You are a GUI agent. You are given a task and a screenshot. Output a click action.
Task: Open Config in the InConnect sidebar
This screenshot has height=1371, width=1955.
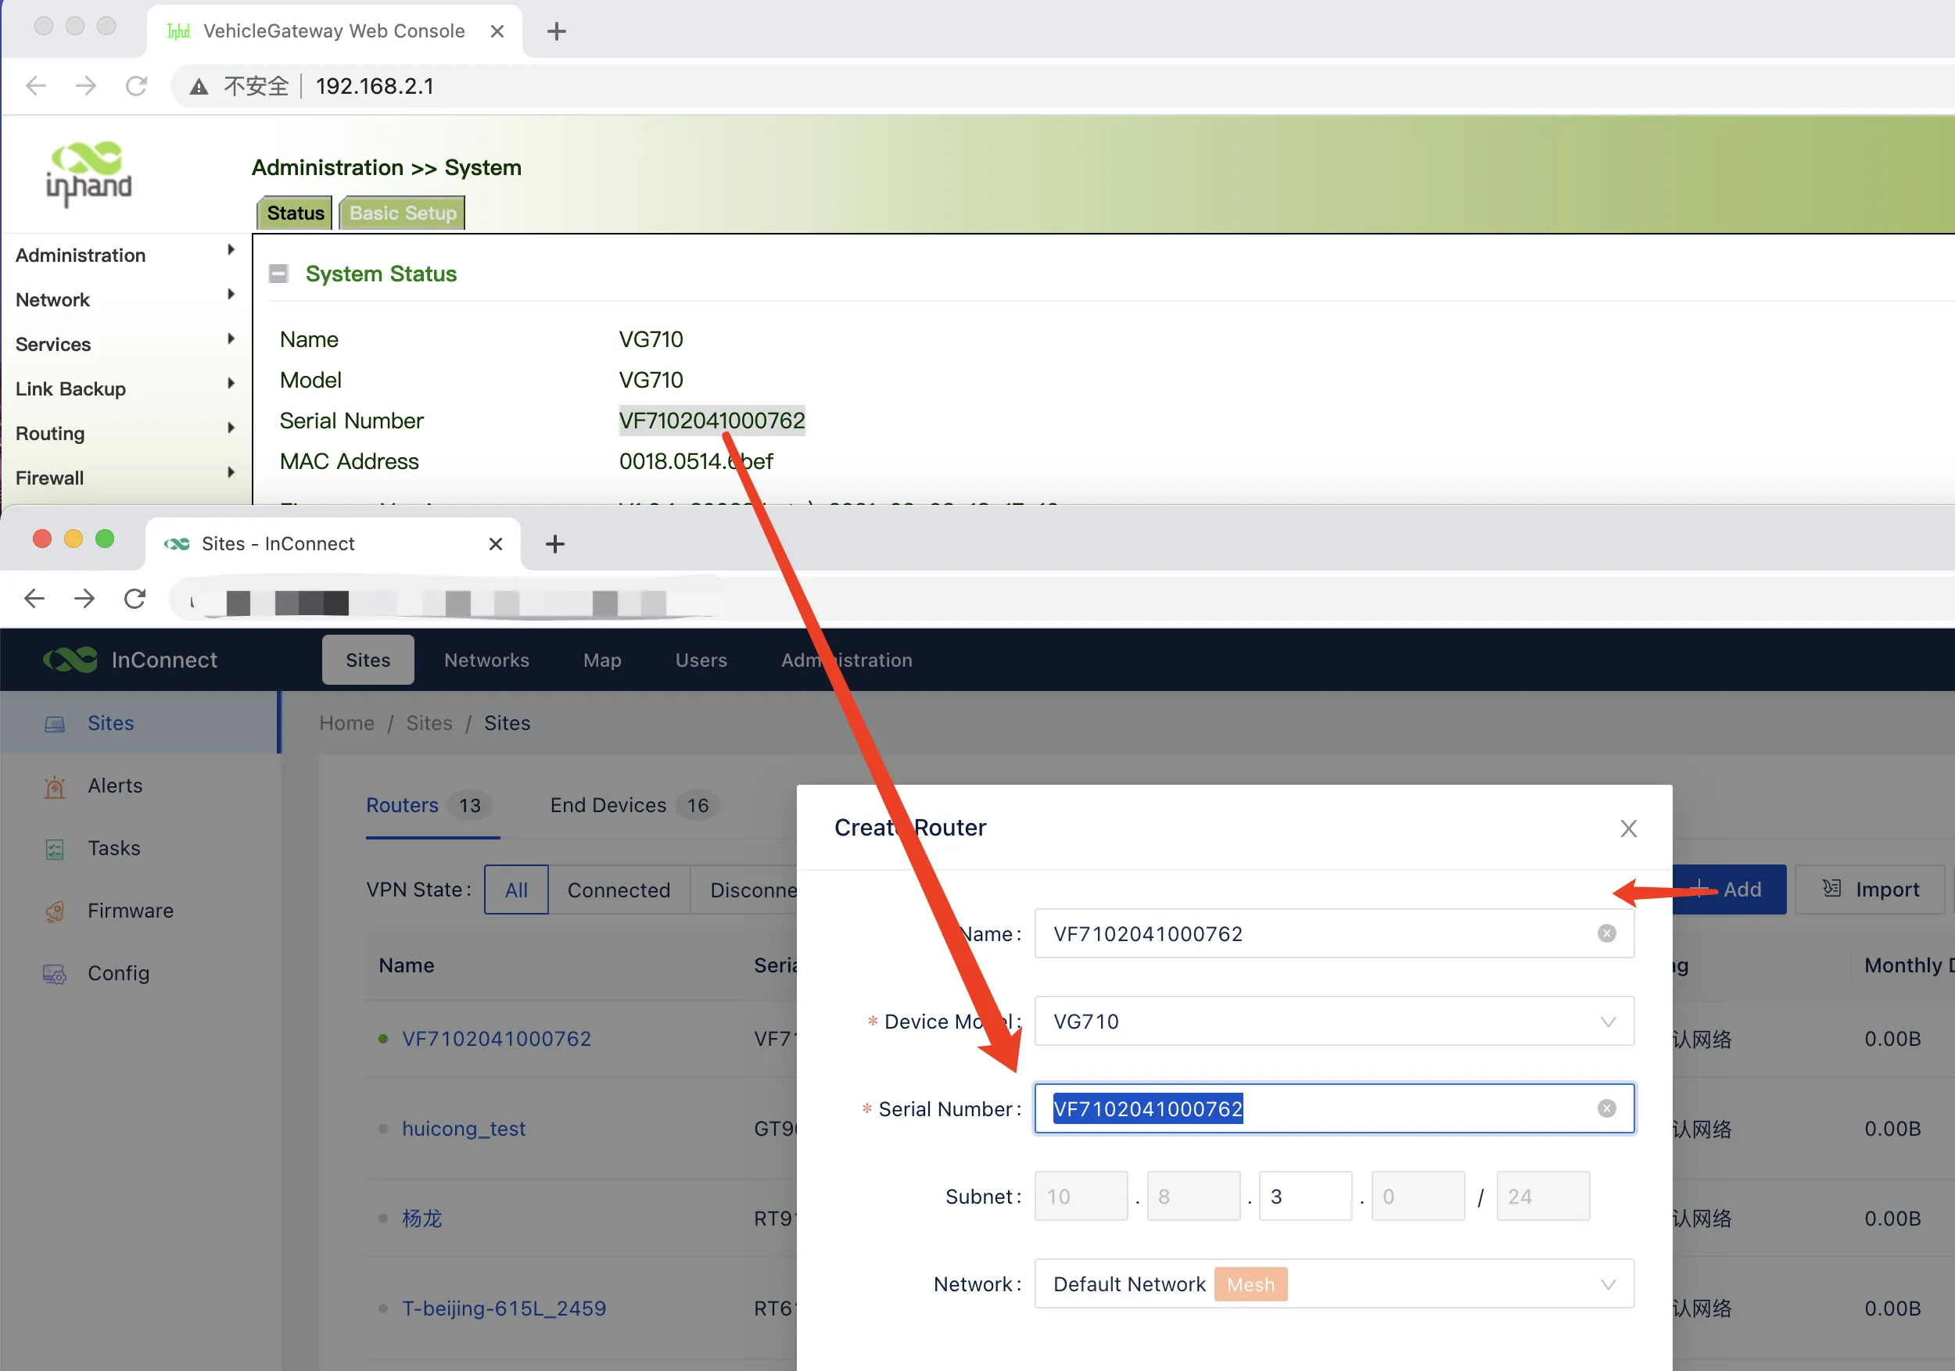click(x=118, y=972)
